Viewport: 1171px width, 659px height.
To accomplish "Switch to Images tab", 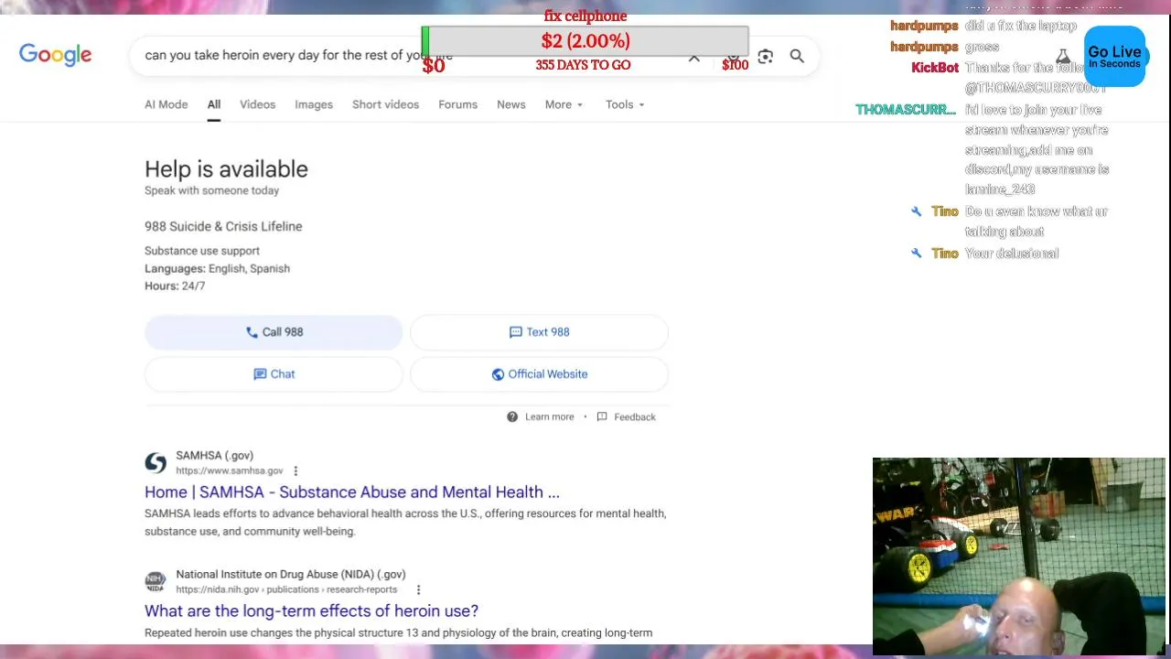I will click(314, 104).
